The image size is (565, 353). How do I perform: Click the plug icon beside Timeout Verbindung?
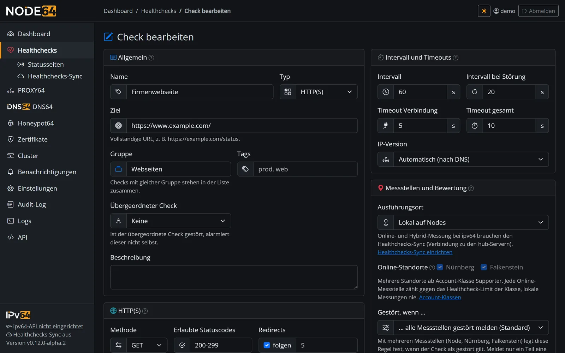[386, 126]
